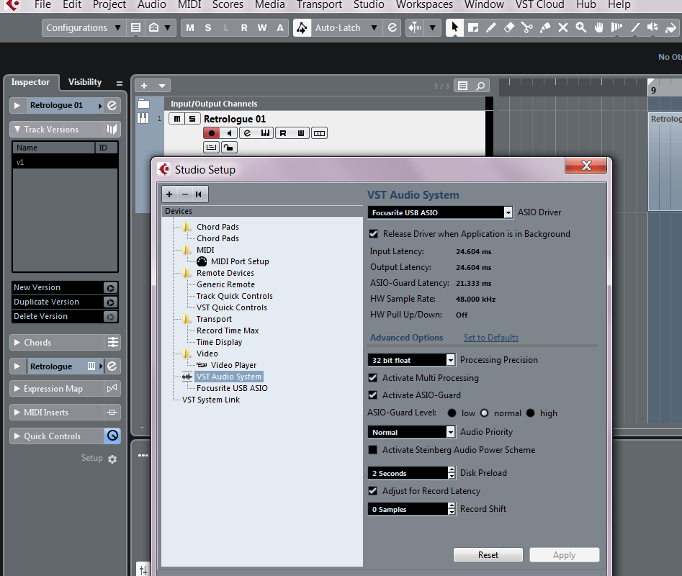Select ASIO-Guard Level low

tap(452, 413)
